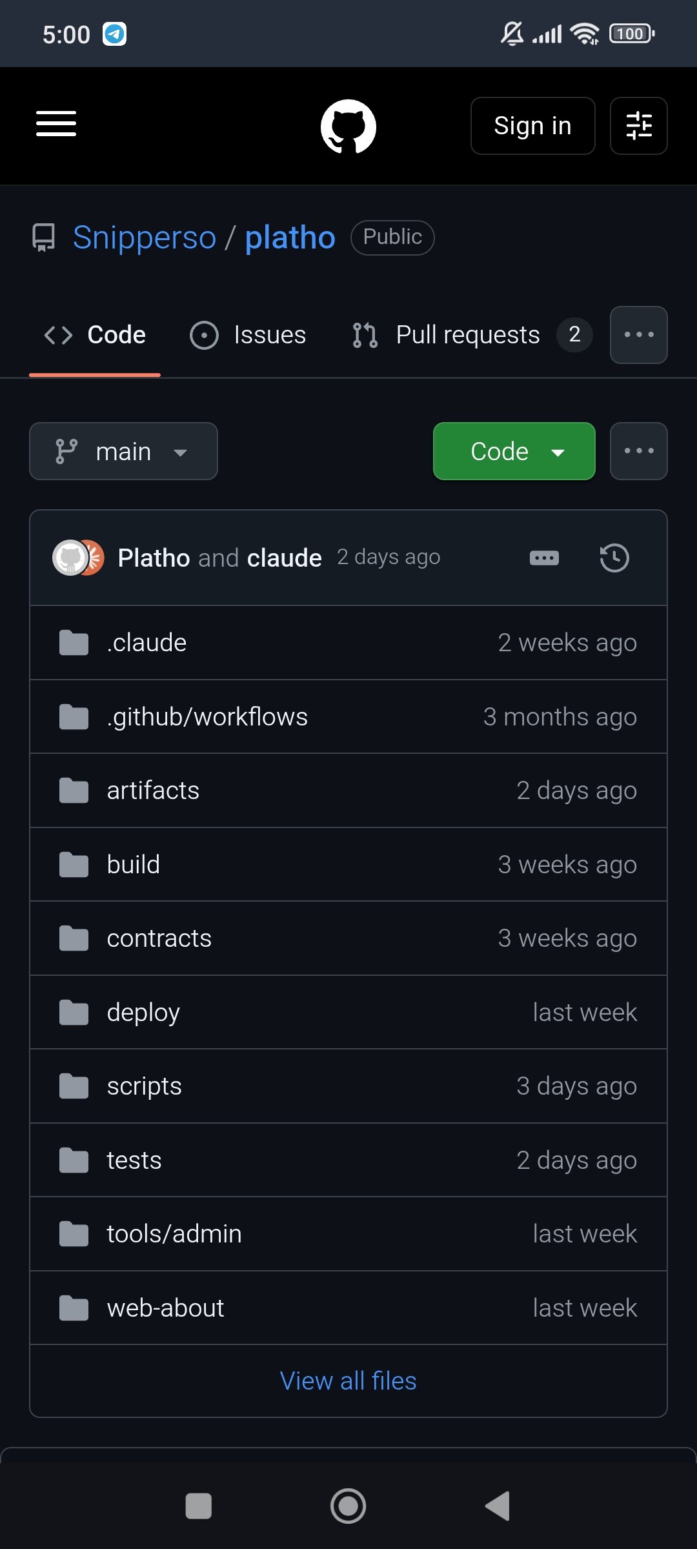This screenshot has width=697, height=1549.
Task: View commit history clock icon
Action: pos(614,558)
